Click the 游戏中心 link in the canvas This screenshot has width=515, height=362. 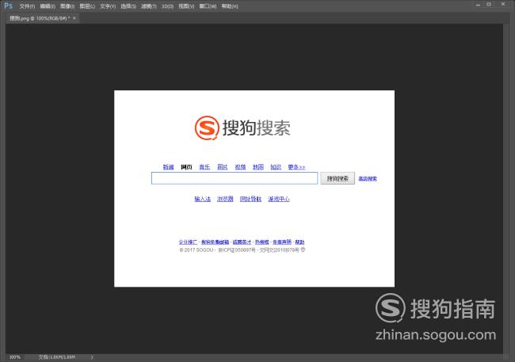tap(279, 199)
